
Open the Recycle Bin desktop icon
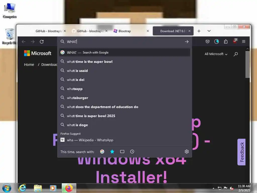pos(9,36)
